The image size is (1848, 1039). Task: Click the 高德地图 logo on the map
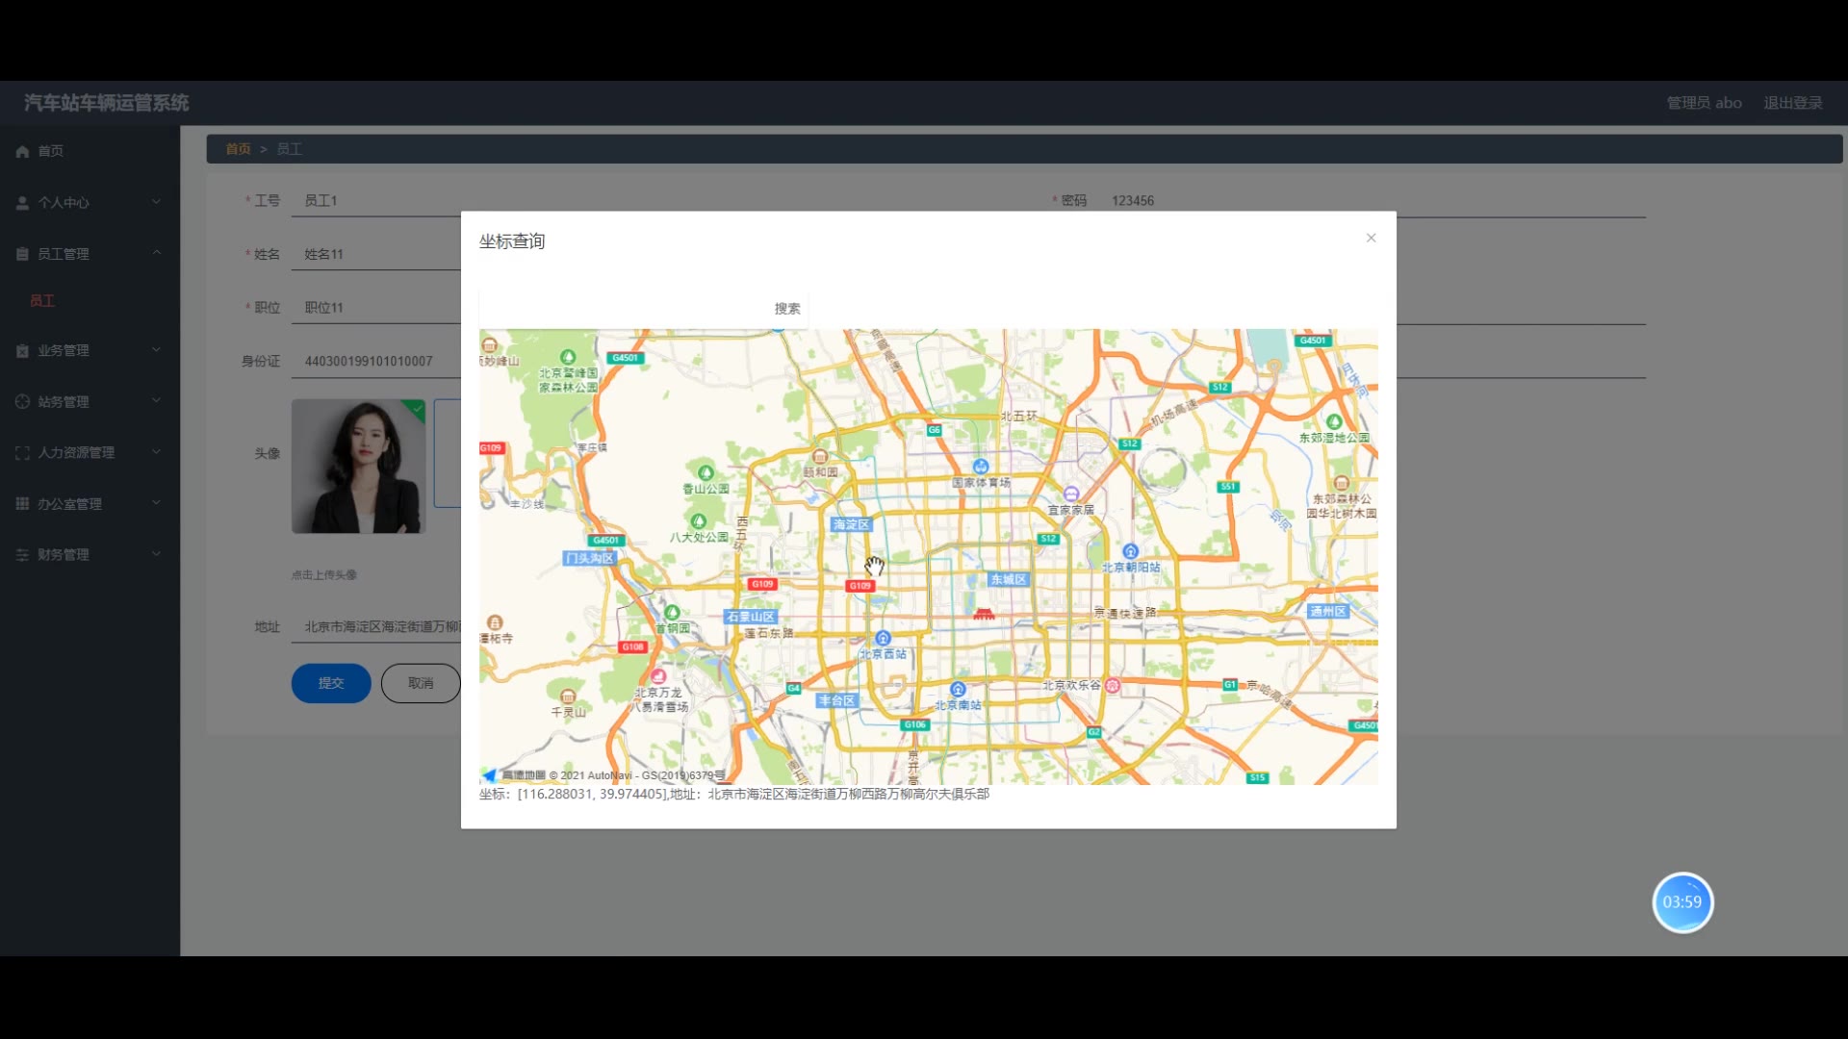coord(514,775)
